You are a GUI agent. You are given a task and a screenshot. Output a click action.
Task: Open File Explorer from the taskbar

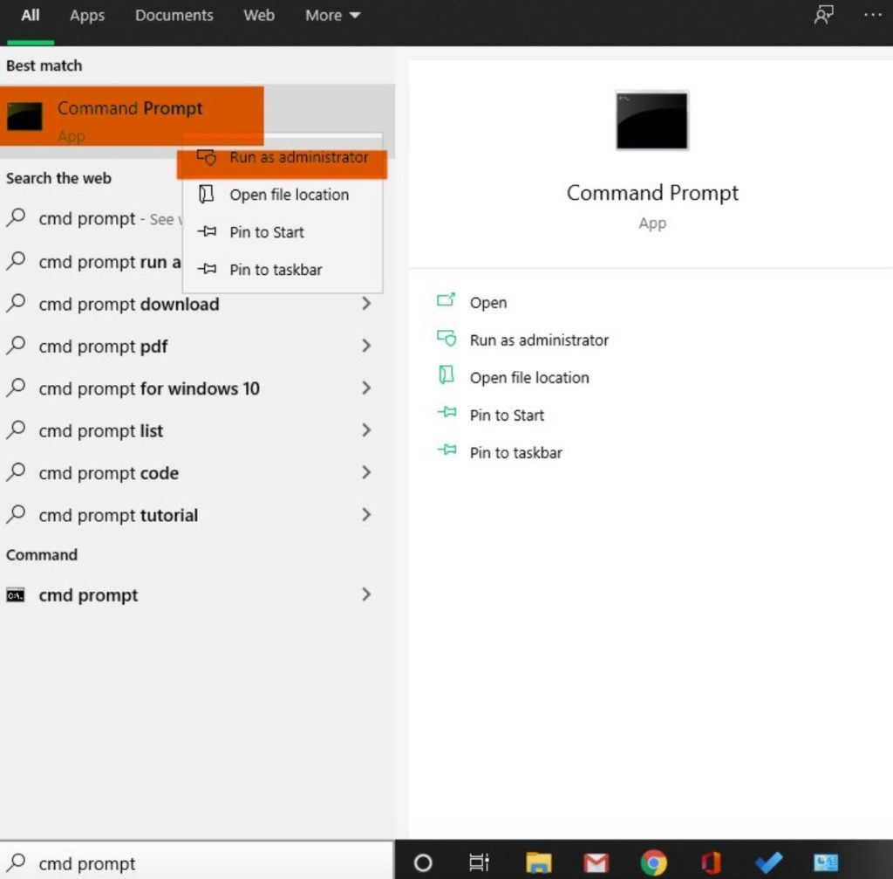pyautogui.click(x=538, y=862)
